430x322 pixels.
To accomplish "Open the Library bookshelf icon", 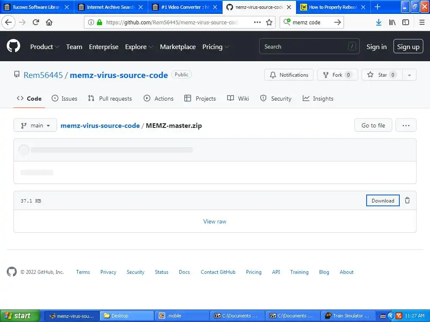I will coord(392,22).
